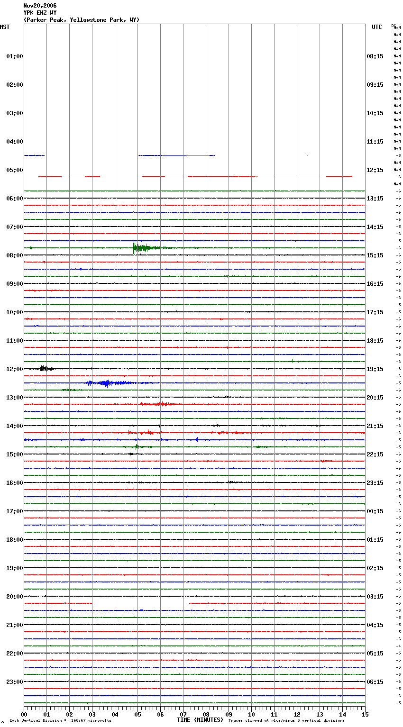Image resolution: width=403 pixels, height=727 pixels.
Task: Click the '19:15' UTC time label
Action: 375,369
